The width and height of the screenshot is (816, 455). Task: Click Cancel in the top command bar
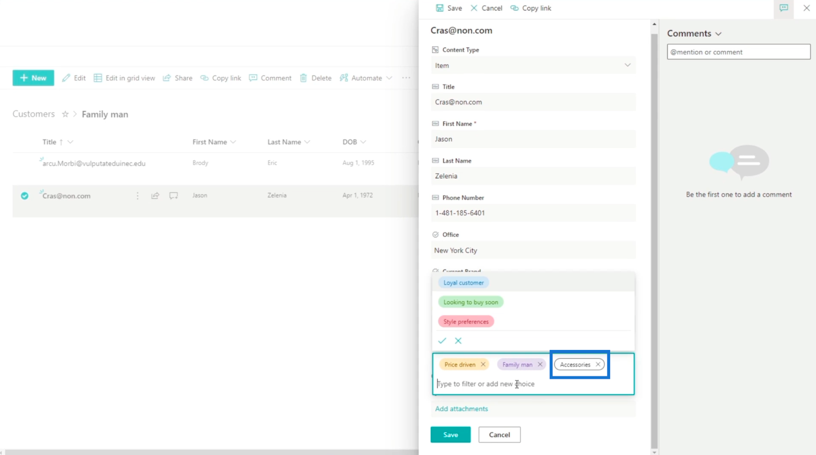point(486,8)
